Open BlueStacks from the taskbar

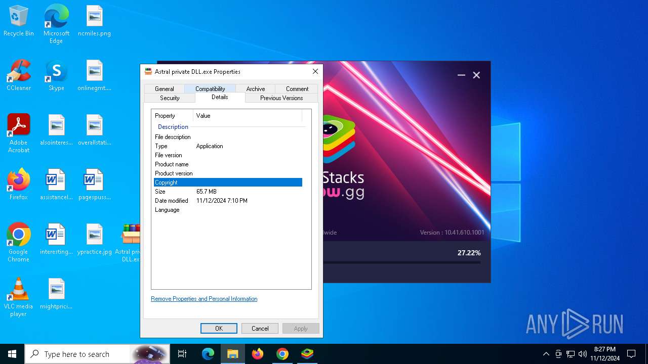click(x=307, y=354)
